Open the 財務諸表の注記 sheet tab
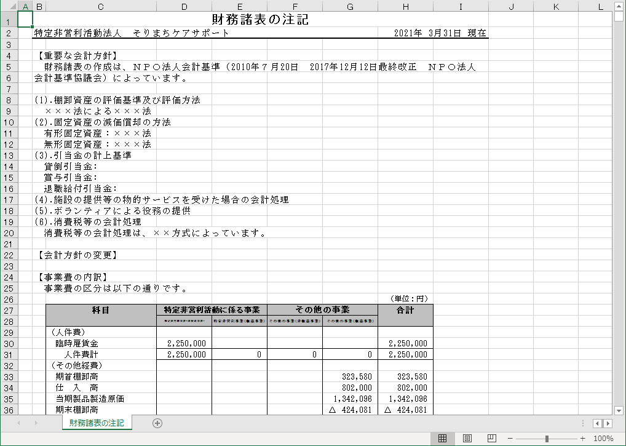The image size is (626, 446). coord(97,423)
